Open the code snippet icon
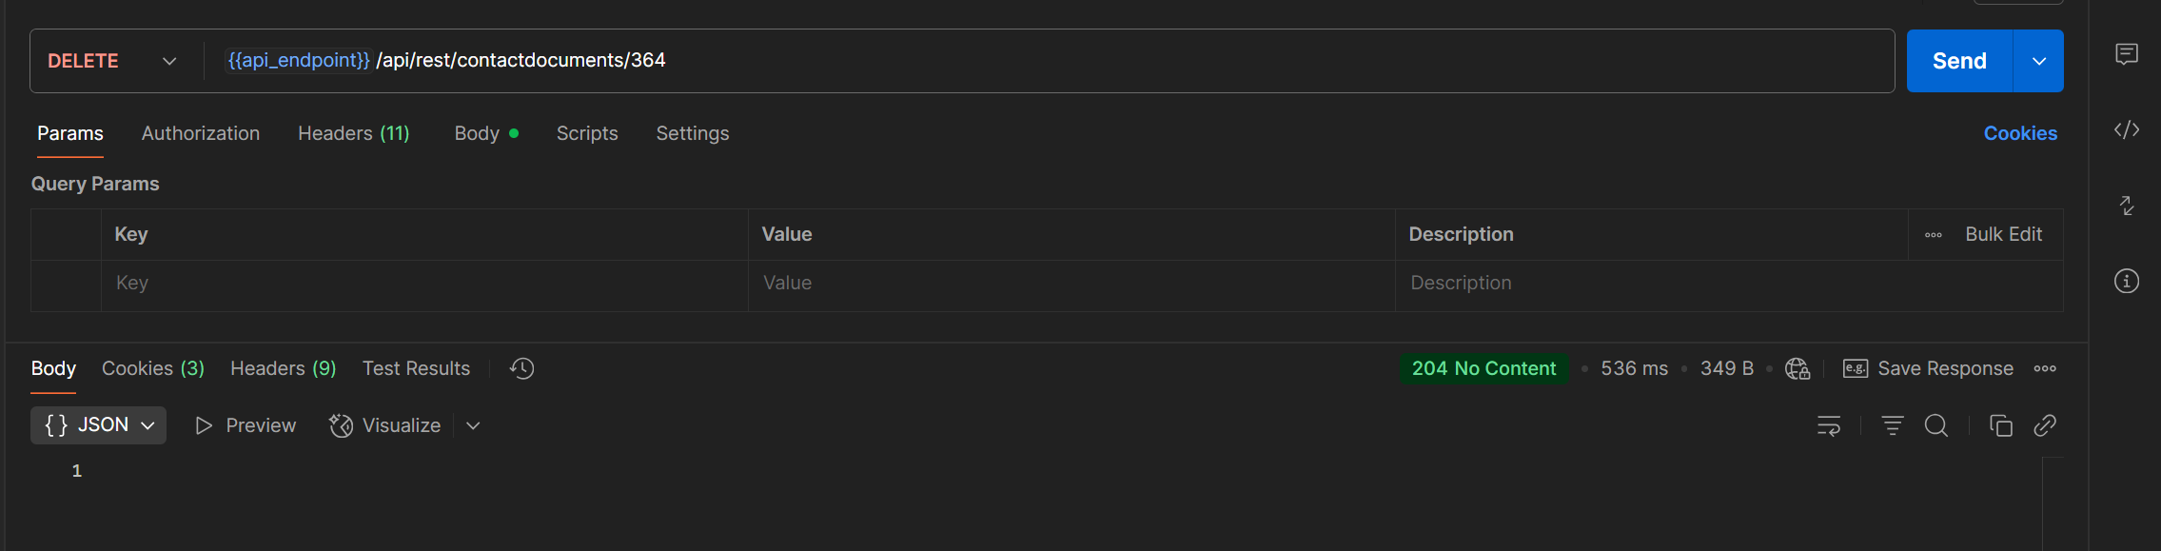Viewport: 2161px width, 551px height. (2126, 129)
